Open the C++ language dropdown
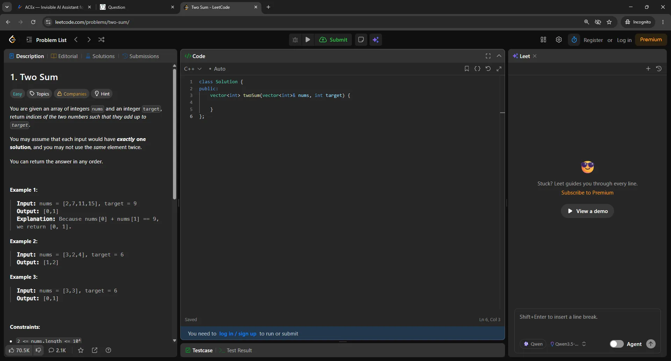The height and width of the screenshot is (361, 671). click(193, 69)
